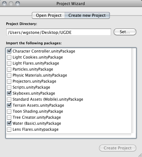Uncheck Water (Basic).unityPackage
The height and width of the screenshot is (157, 142).
[x=9, y=123]
